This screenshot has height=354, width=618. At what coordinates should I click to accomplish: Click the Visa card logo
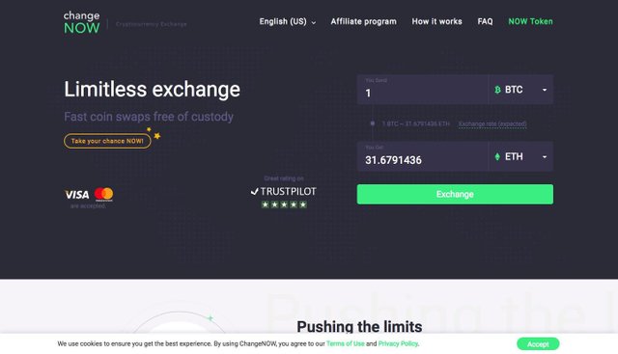(77, 195)
